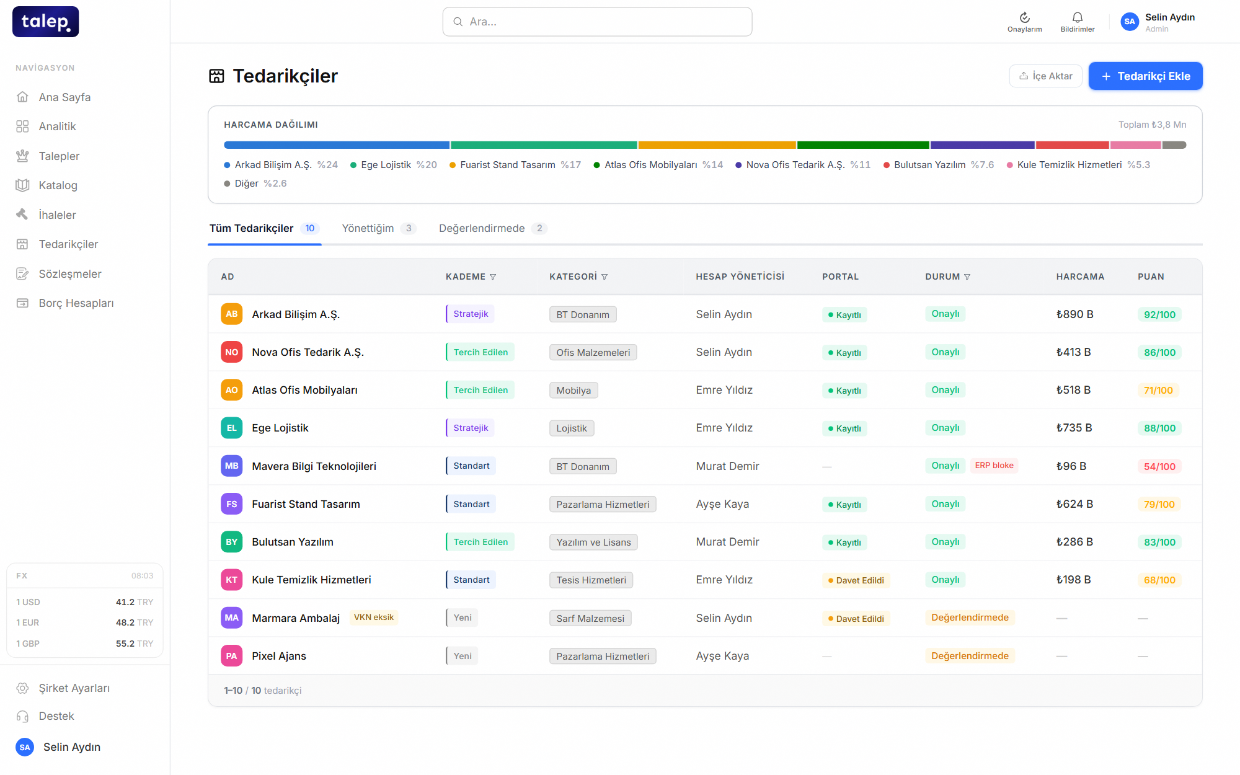Click Murat Demir on Bulutsan Yazılım row
1240x775 pixels.
coord(727,542)
